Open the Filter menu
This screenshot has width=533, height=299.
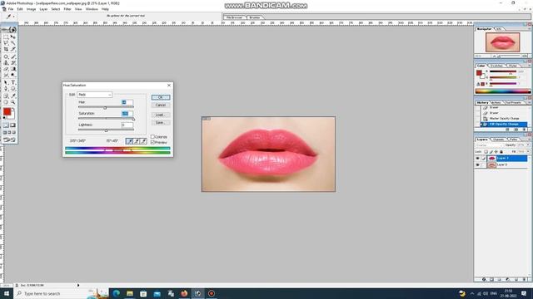(x=67, y=9)
